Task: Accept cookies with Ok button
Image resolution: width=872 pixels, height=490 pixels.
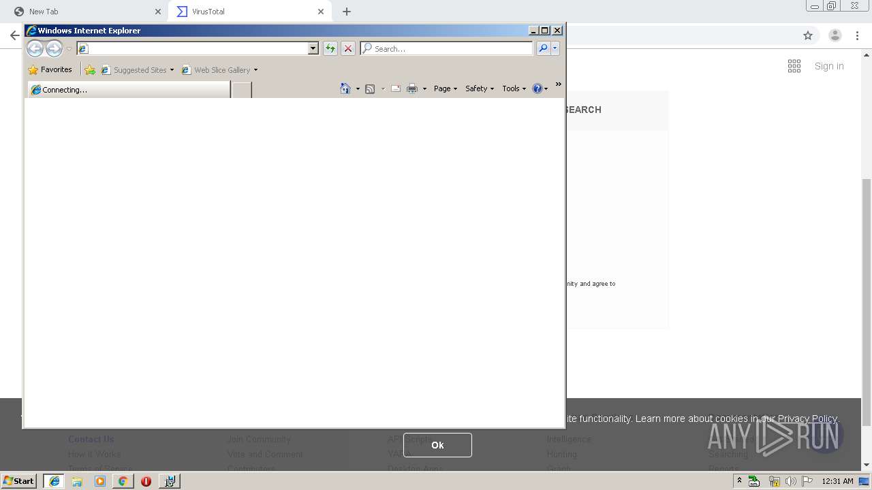Action: click(x=437, y=445)
